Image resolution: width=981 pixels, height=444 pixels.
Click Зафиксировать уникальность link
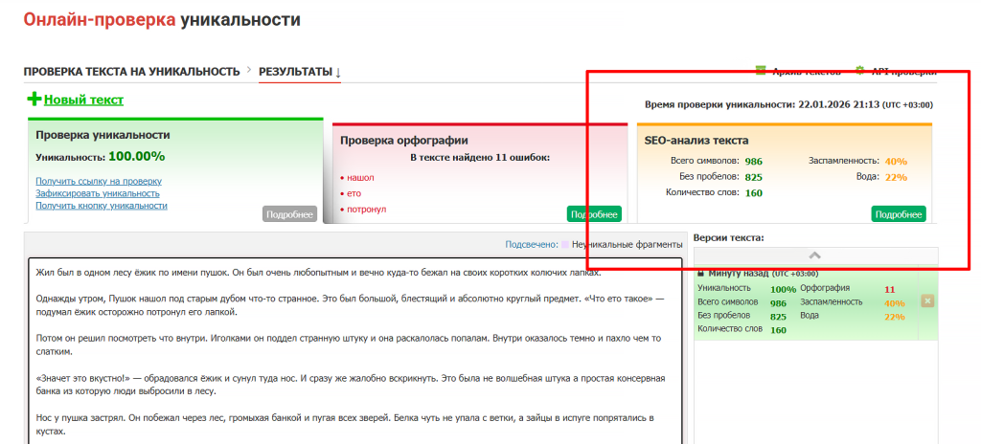click(98, 193)
